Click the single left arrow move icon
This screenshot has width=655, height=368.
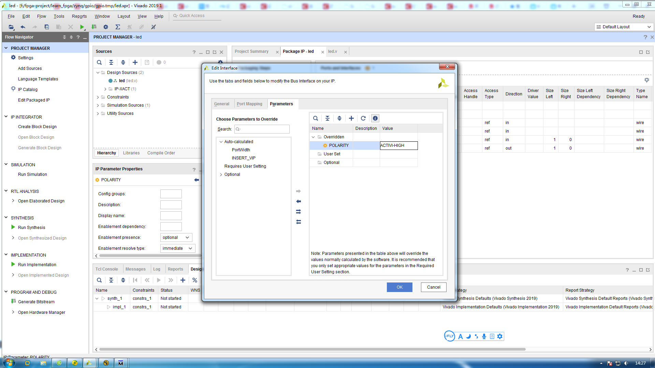pos(299,201)
